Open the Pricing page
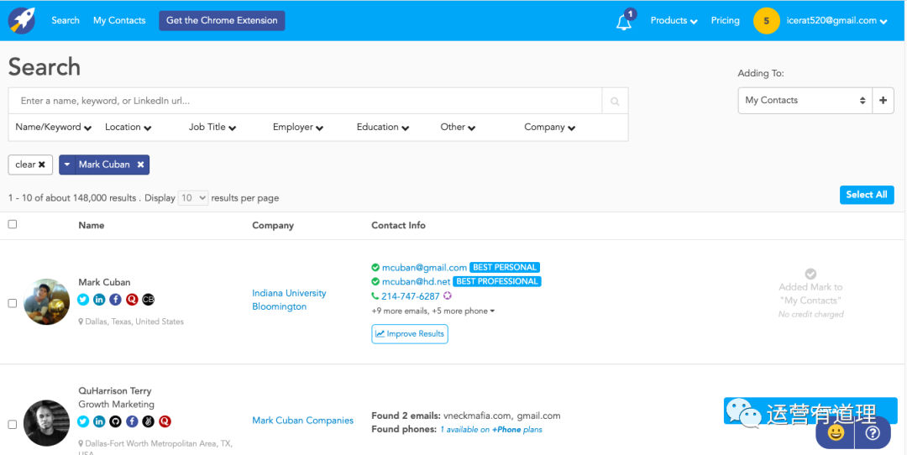 [x=726, y=20]
